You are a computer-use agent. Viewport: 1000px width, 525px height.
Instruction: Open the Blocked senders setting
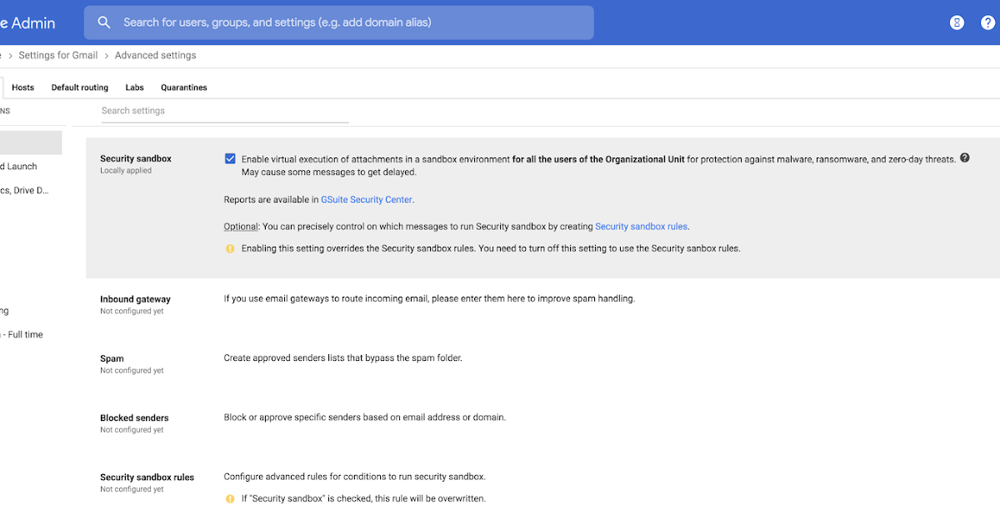(134, 417)
